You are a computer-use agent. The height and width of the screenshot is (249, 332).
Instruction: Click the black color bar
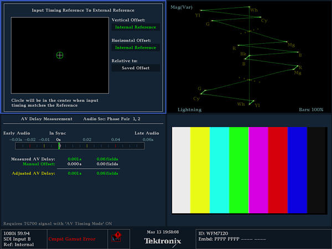tap(317, 170)
